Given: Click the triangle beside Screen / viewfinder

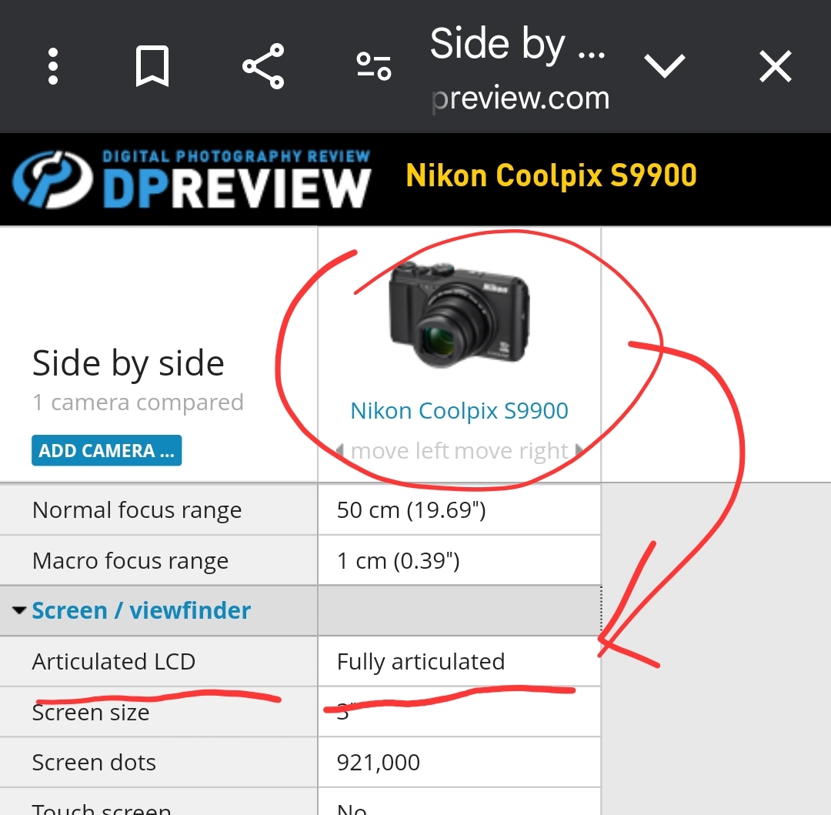Looking at the screenshot, I should click(x=19, y=610).
